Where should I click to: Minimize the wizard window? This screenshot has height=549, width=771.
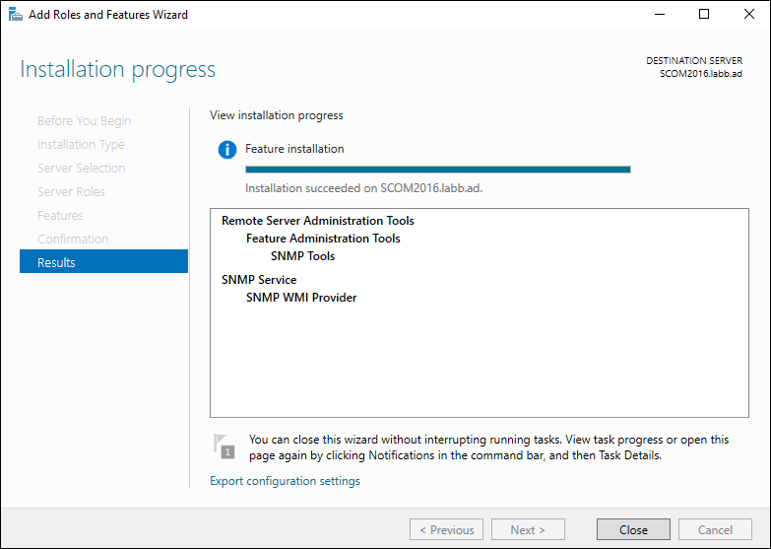click(660, 14)
